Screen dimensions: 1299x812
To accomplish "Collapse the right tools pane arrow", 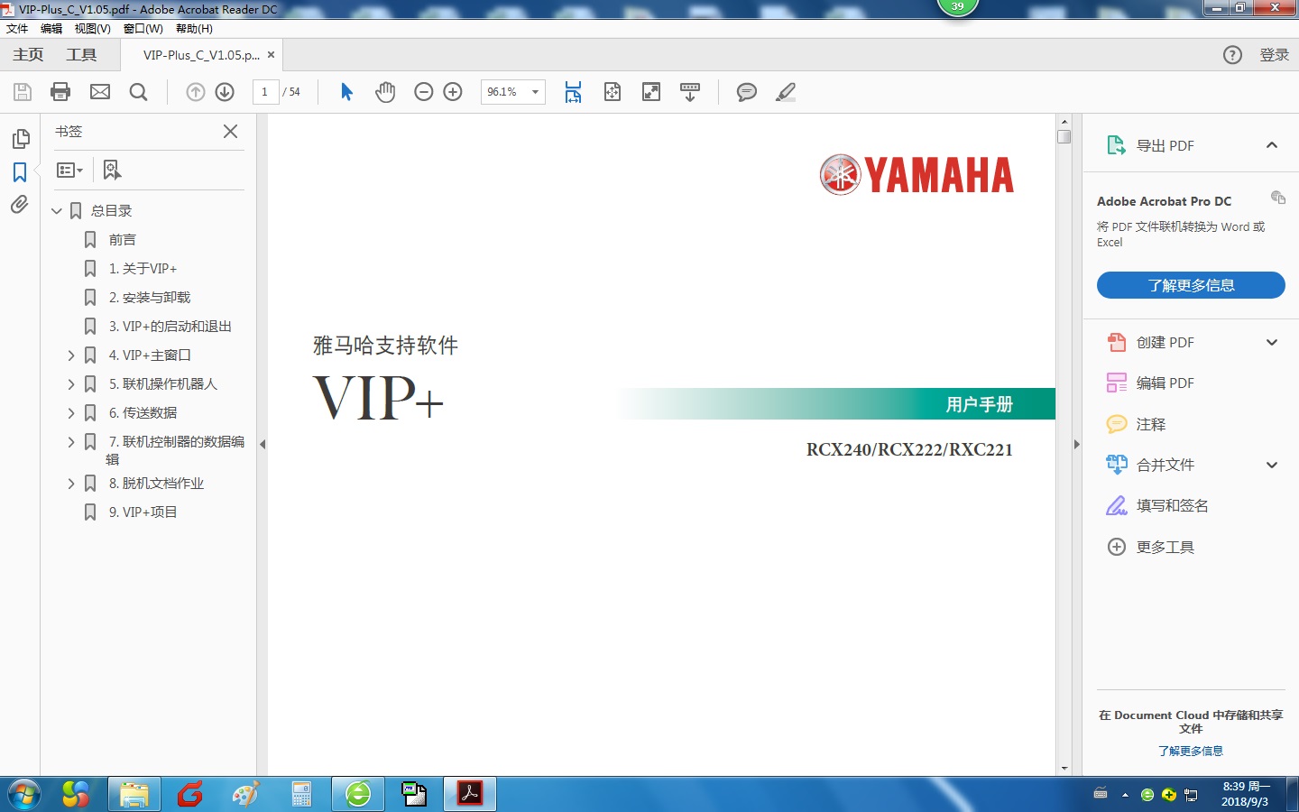I will (x=1076, y=444).
